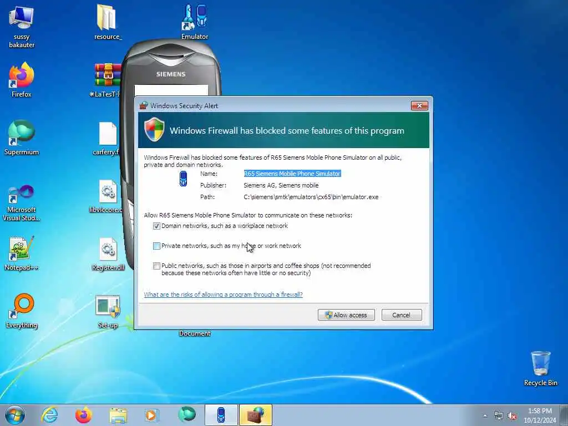Check the Public networks checkbox

tap(156, 266)
